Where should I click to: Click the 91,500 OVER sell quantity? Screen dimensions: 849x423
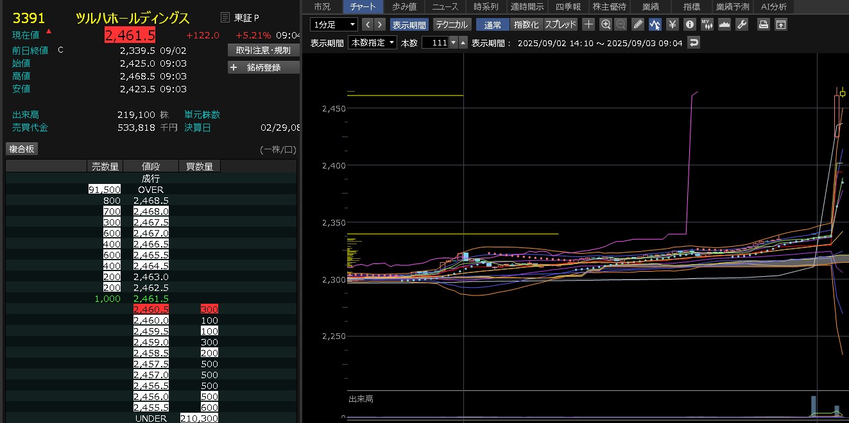(105, 190)
